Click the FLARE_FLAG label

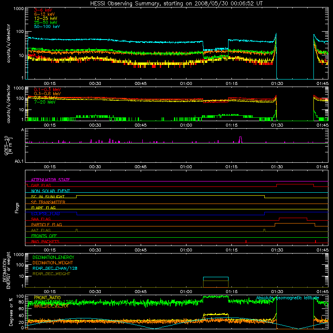point(43,208)
